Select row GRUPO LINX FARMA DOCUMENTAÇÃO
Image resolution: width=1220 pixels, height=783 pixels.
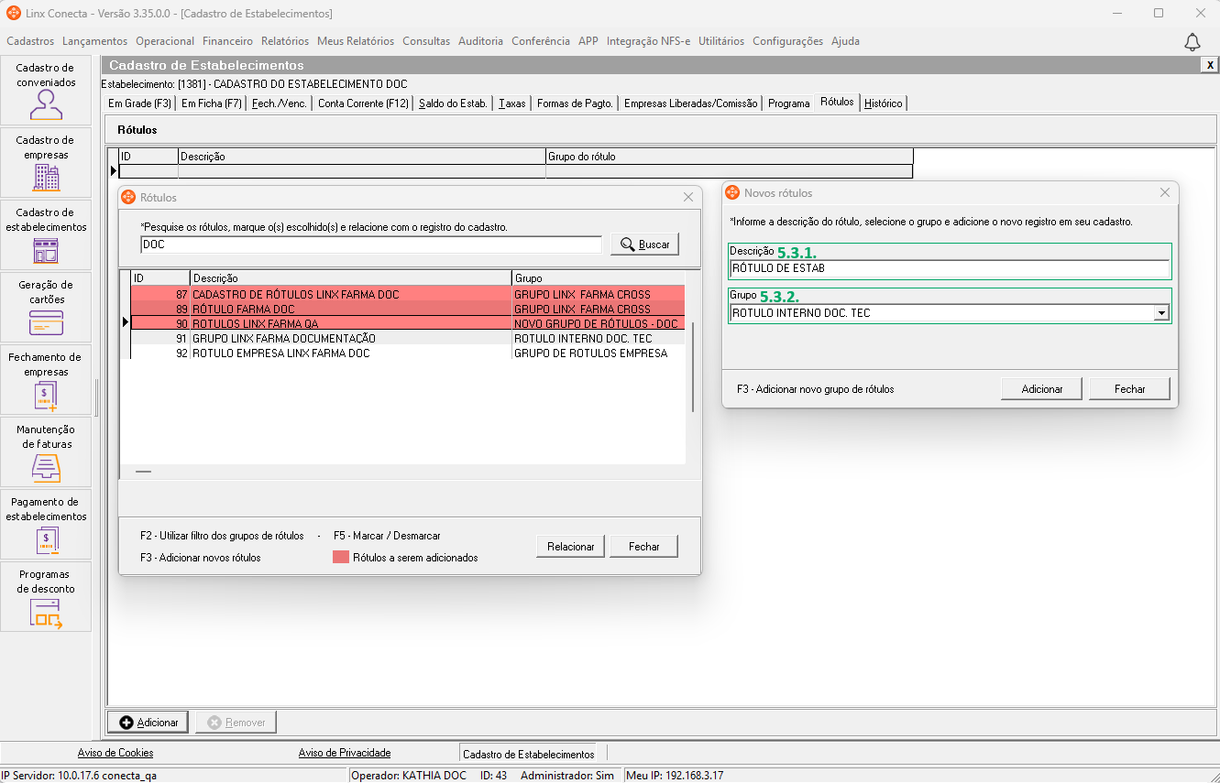(408, 339)
